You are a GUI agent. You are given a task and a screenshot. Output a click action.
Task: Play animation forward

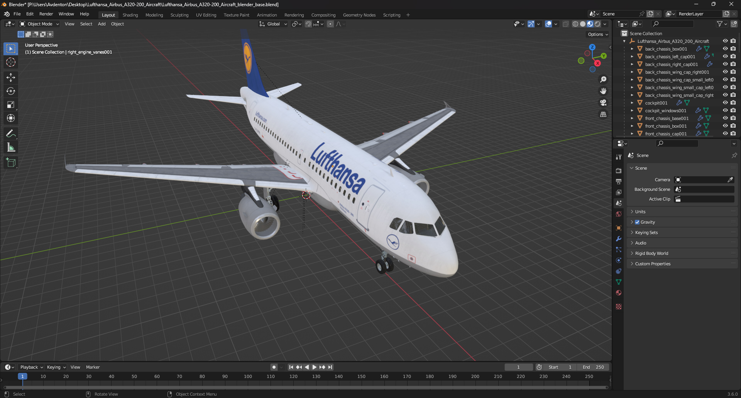tap(315, 367)
